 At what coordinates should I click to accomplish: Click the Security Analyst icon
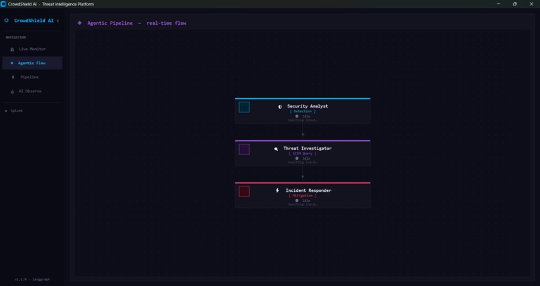[x=280, y=107]
